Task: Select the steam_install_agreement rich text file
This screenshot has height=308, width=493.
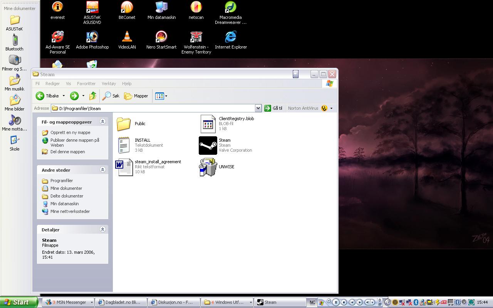Action: pyautogui.click(x=148, y=167)
